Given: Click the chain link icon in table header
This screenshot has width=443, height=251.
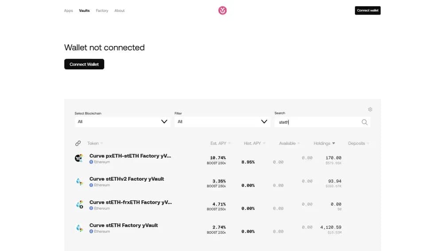Looking at the screenshot, I should point(78,143).
